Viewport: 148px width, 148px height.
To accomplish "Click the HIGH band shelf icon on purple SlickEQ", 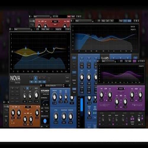I will 136,93.
